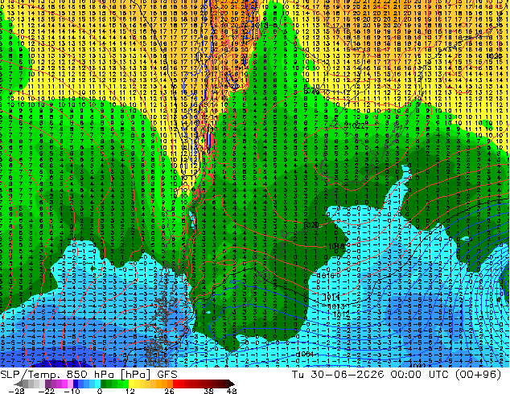Click the 'SLP/Temp. 850 hPa [hPa] GFS' title
The height and width of the screenshot is (394, 510).
coord(88,375)
